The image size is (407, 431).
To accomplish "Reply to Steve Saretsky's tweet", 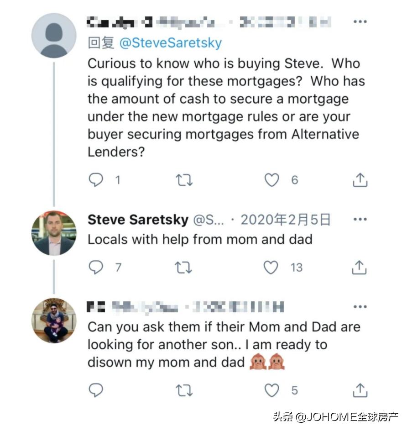I will [96, 267].
